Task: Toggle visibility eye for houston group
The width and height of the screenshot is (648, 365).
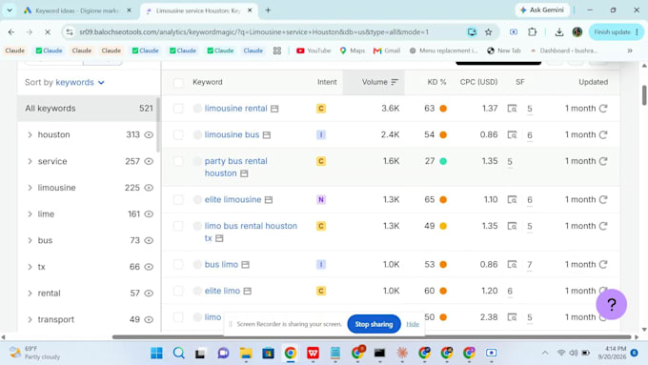Action: point(149,134)
